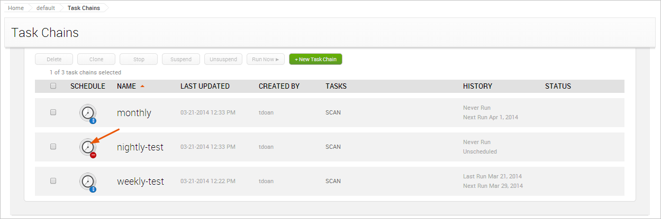
Task: Click the monthly schedule clock icon
Action: point(87,112)
